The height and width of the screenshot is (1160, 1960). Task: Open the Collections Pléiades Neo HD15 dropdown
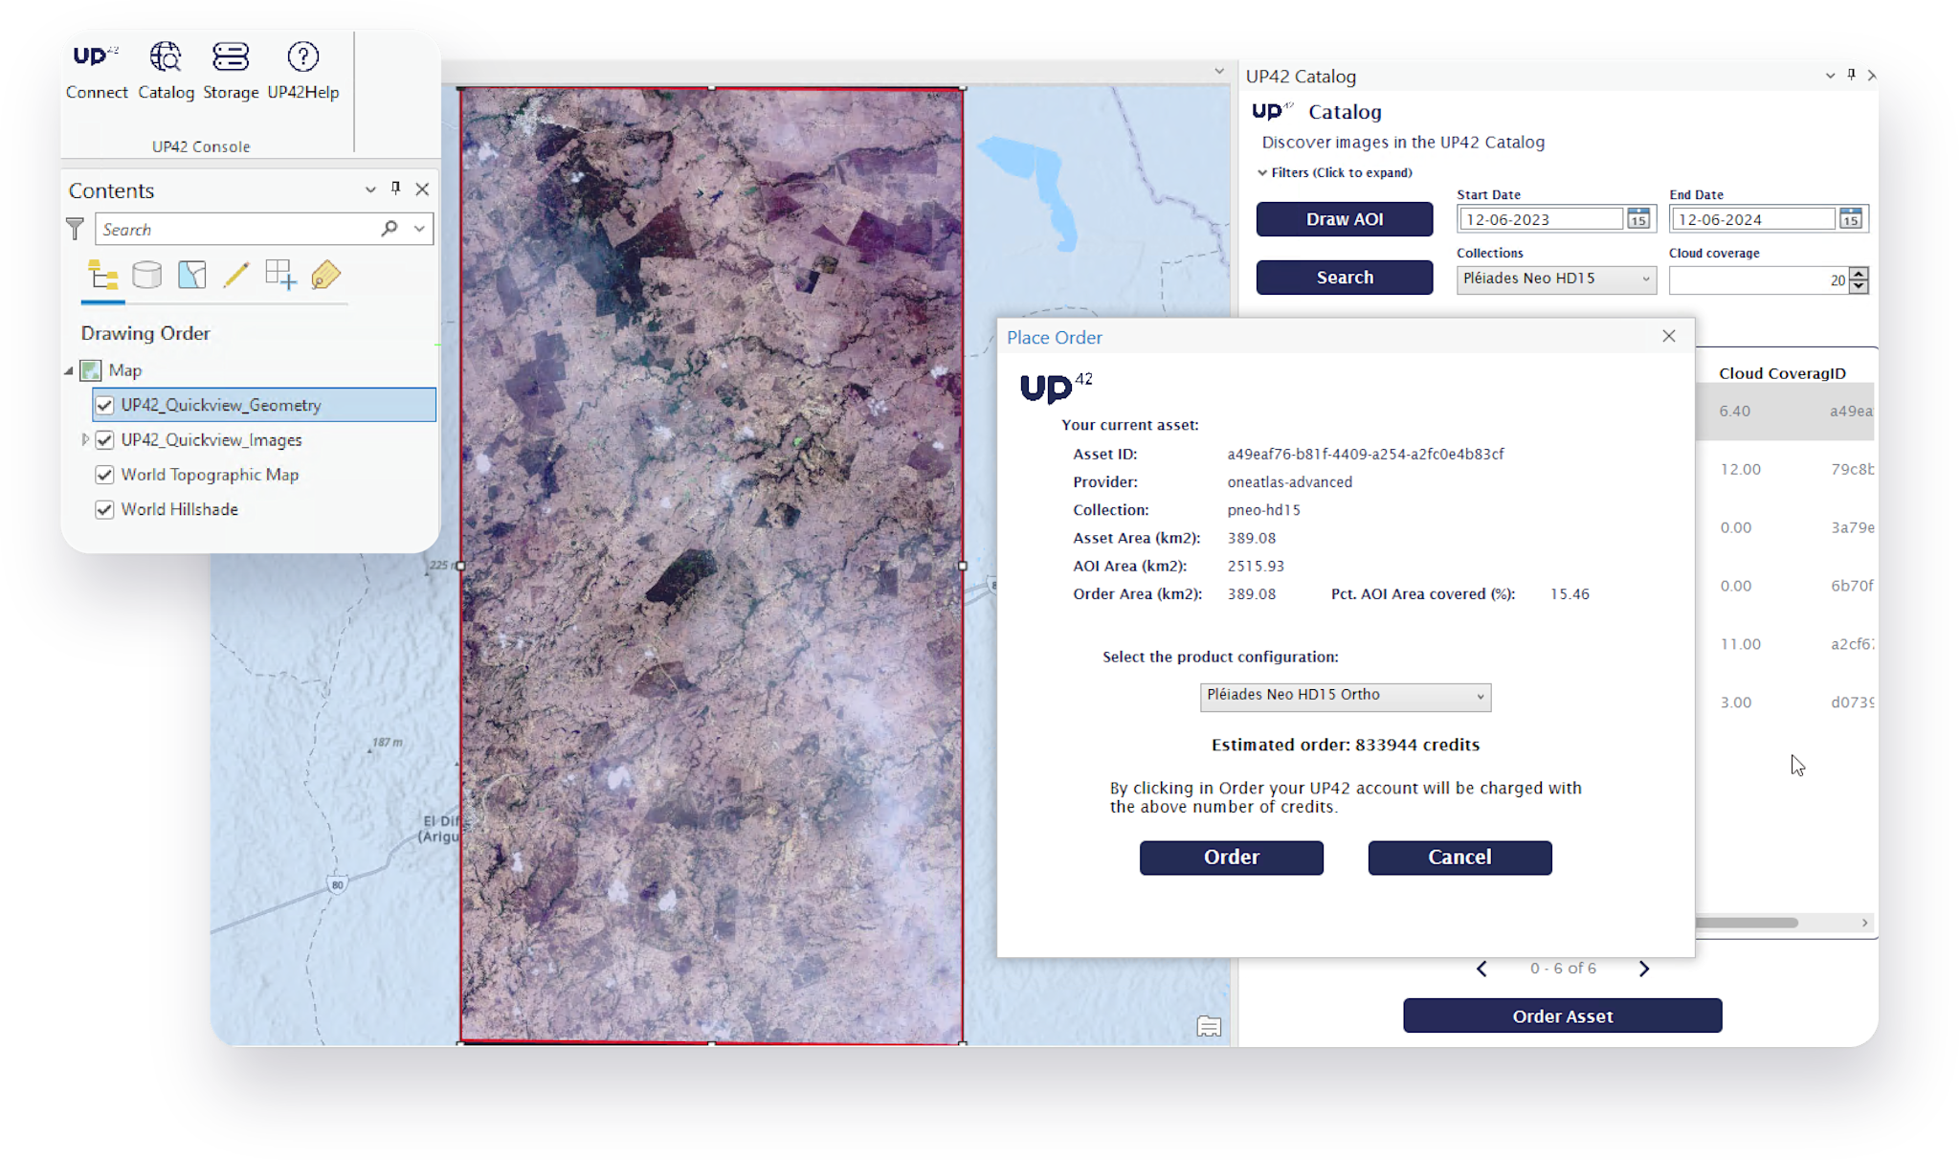(1555, 279)
